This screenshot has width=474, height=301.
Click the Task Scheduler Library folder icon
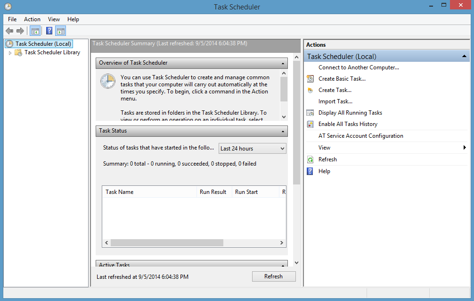coord(18,53)
